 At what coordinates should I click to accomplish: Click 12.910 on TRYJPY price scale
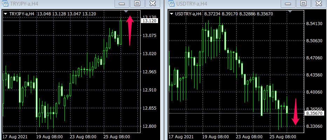click(149, 90)
